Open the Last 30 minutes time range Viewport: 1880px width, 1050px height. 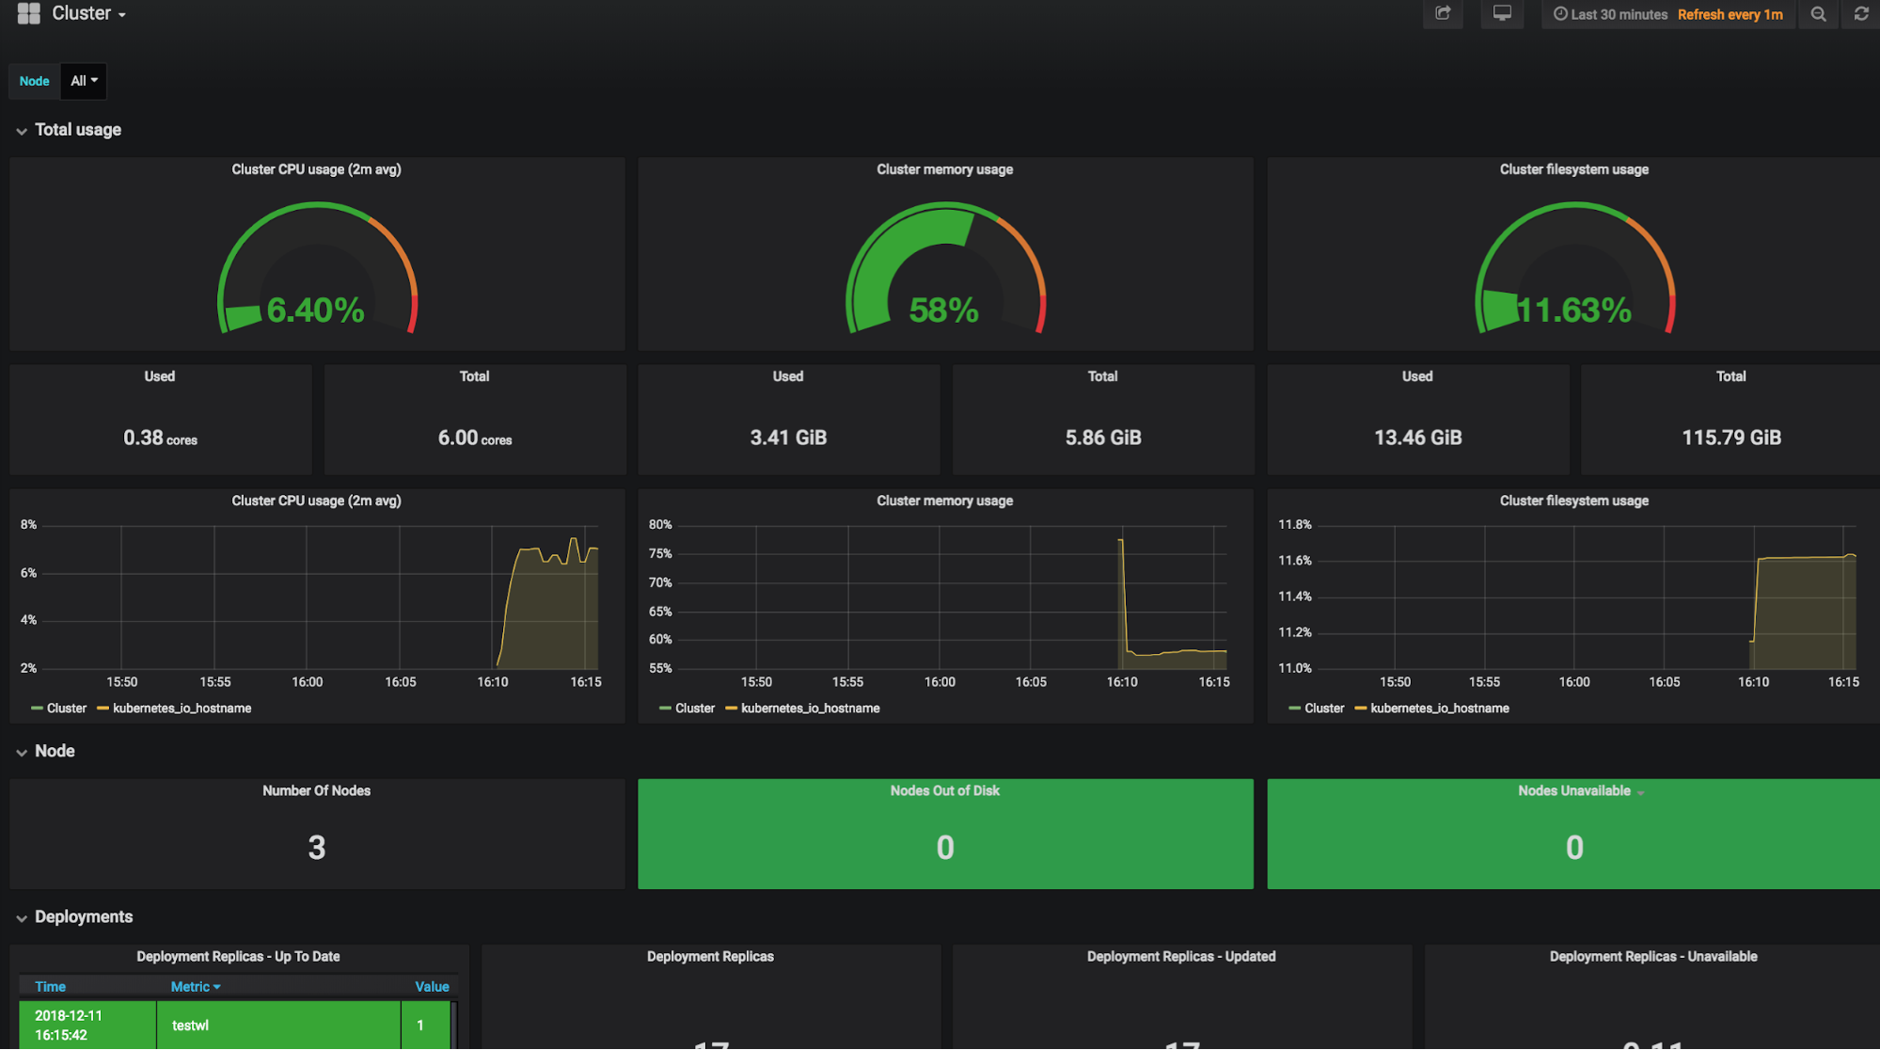(1619, 14)
